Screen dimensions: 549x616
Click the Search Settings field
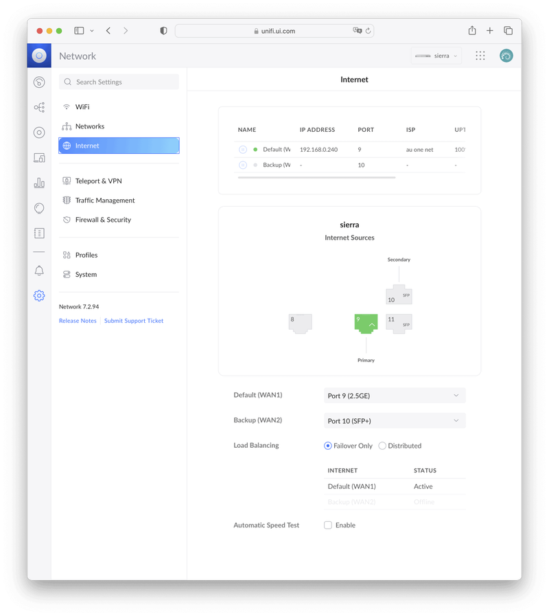click(x=119, y=82)
